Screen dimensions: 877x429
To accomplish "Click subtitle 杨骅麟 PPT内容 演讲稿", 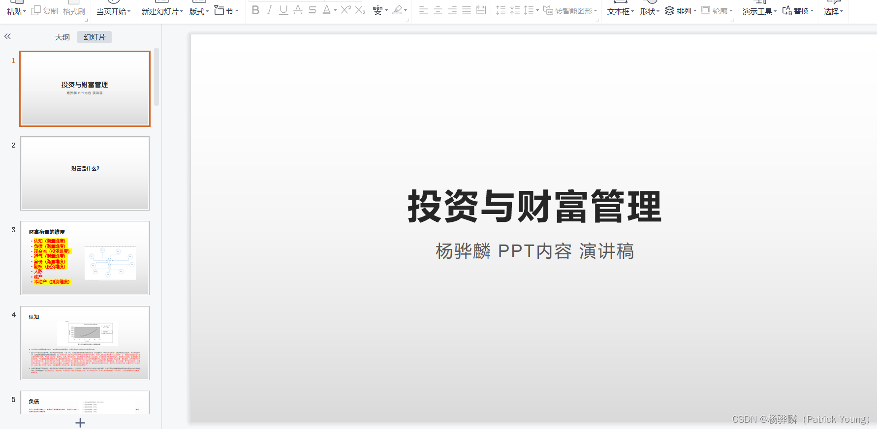I will [x=535, y=251].
